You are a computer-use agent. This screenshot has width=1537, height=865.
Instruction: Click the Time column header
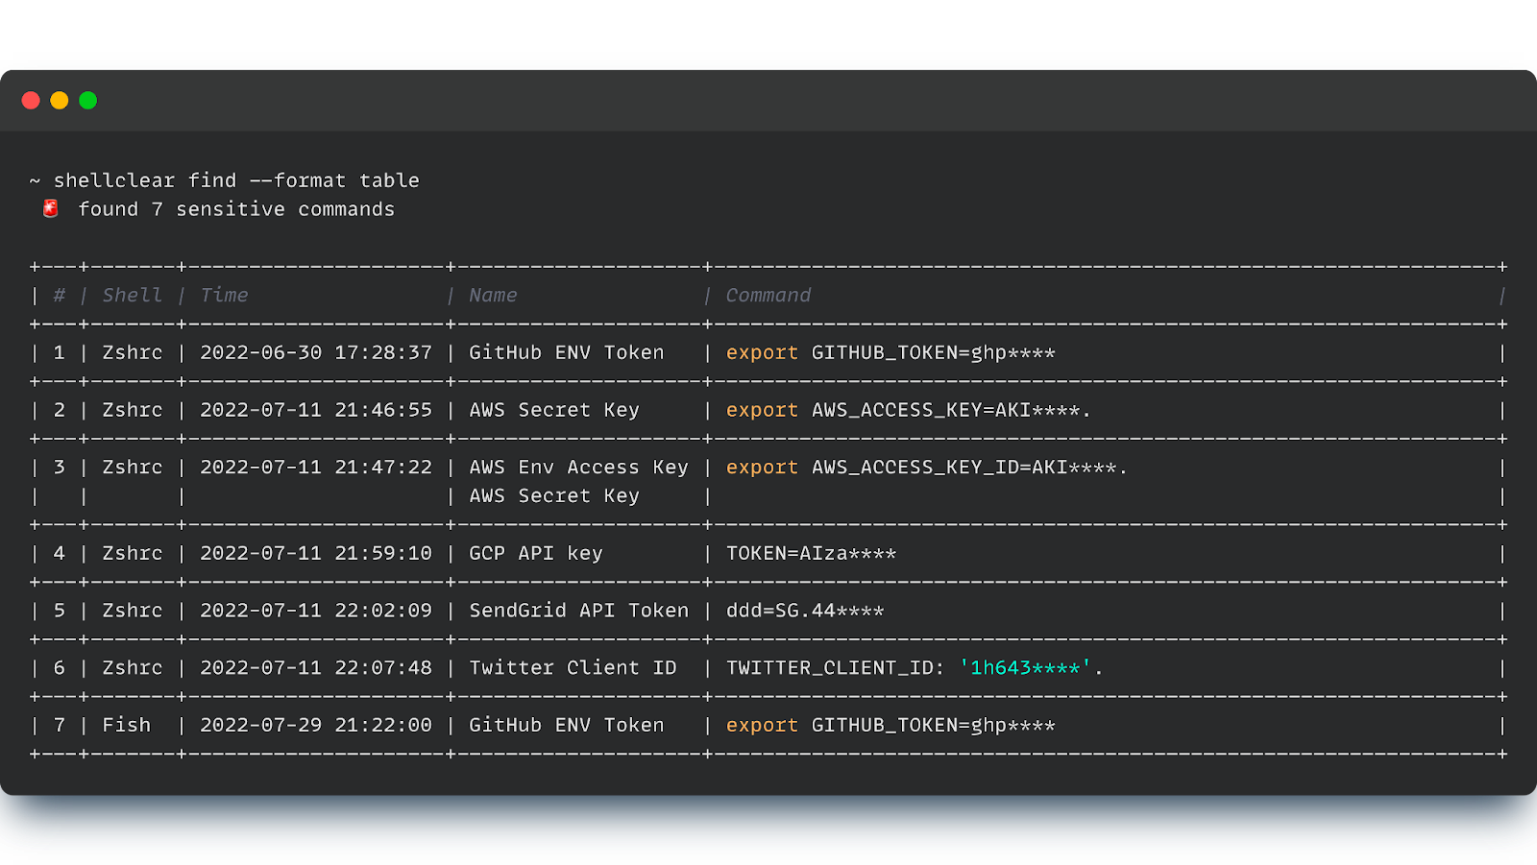pyautogui.click(x=224, y=295)
